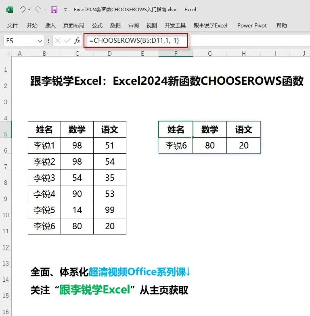Select column B header
The image size is (310, 316).
44,53
